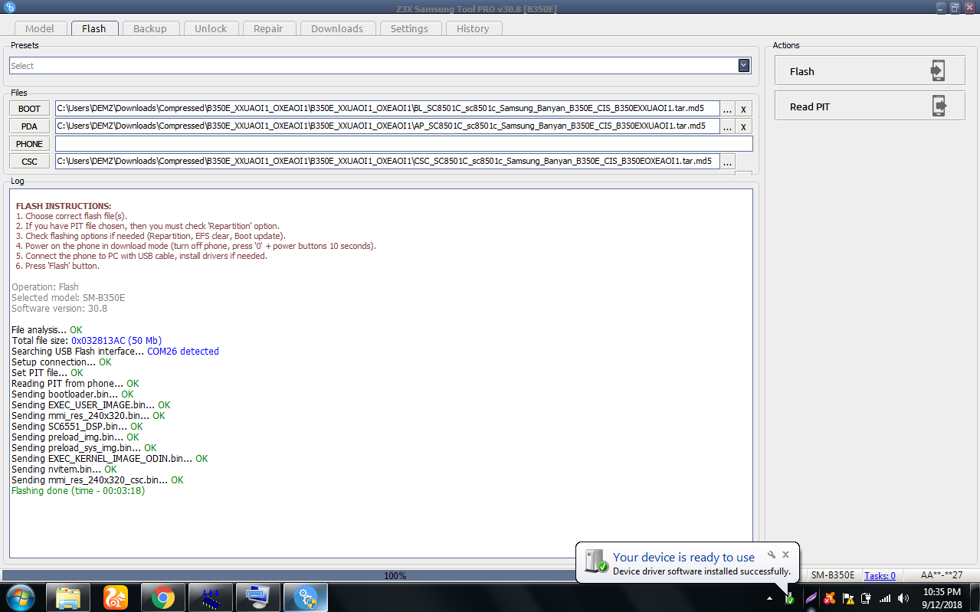Expand the Presets dropdown arrow

coord(743,66)
